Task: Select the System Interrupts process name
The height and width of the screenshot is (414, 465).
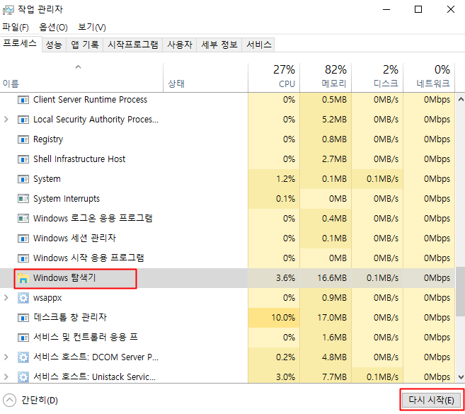Action: pyautogui.click(x=67, y=199)
